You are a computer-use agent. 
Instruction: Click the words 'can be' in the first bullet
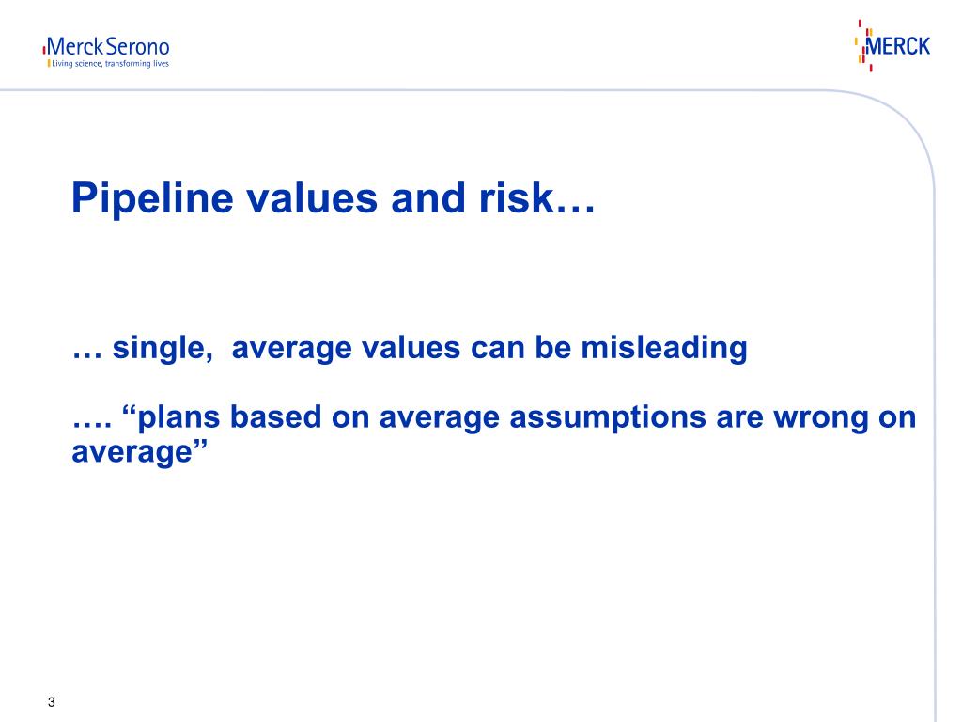[520, 348]
